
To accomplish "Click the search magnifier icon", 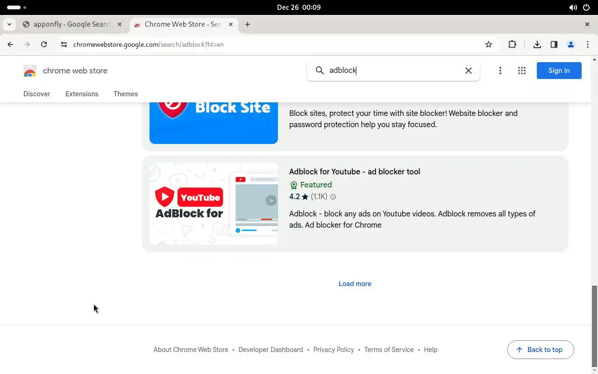I will (320, 70).
